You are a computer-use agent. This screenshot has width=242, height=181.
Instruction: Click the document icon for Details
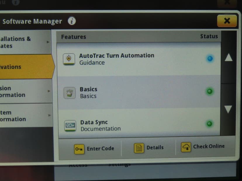[x=139, y=148]
